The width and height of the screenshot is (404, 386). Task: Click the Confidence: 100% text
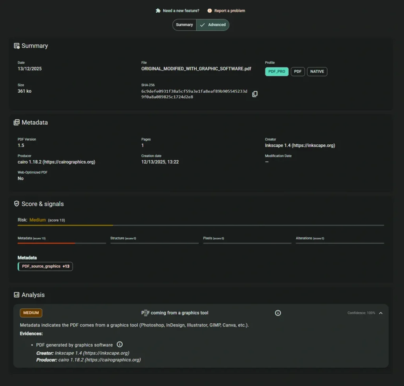coord(361,313)
